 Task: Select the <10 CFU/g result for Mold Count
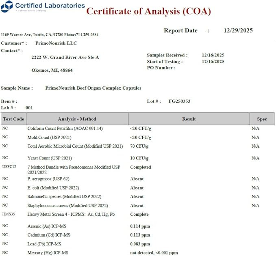141,138
